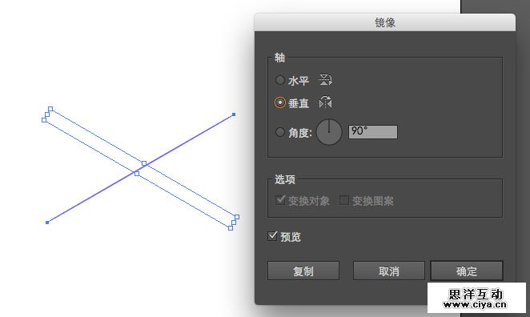Viewport: 530px width, 317px height.
Task: Click the lower center anchor point of the rectangle
Action: [137, 174]
